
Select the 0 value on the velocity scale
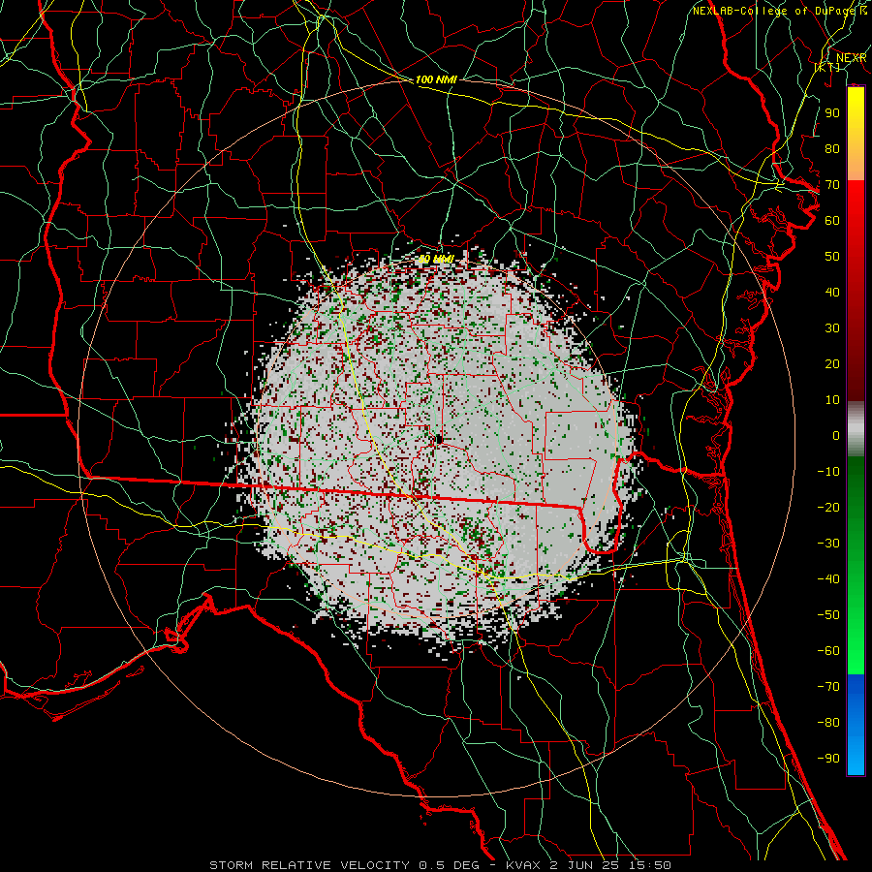pos(836,435)
